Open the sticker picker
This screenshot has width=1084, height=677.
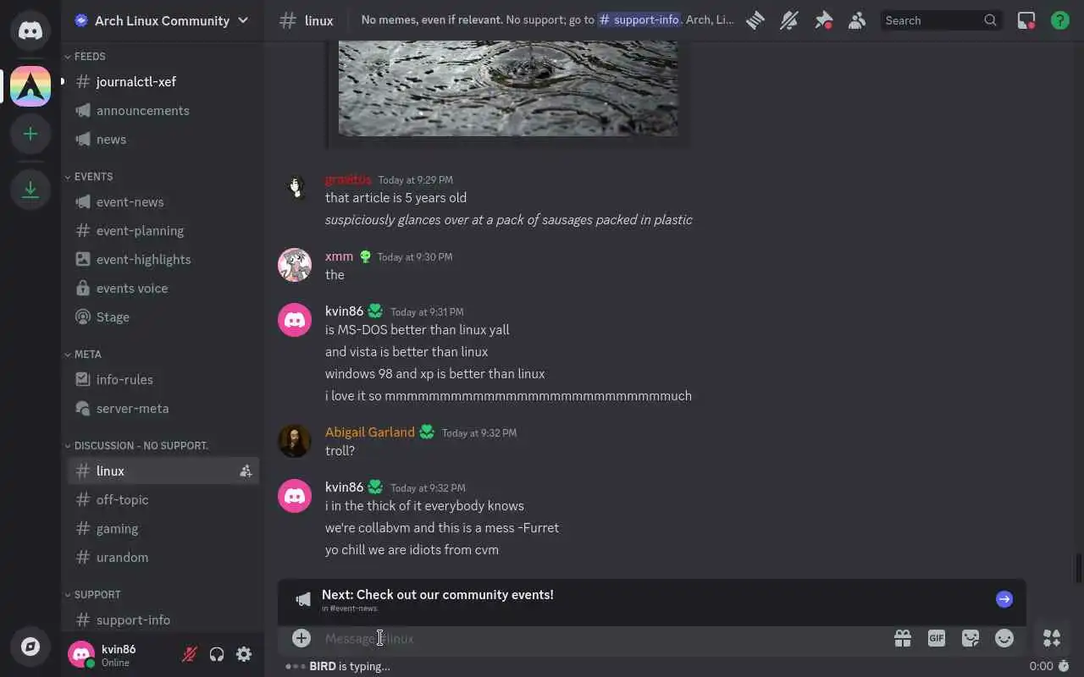pyautogui.click(x=971, y=638)
